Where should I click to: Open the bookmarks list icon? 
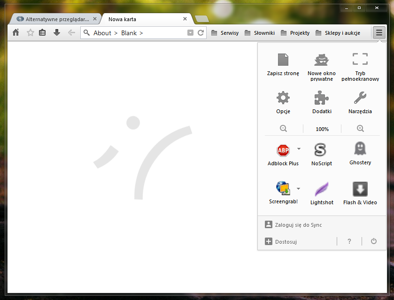pos(42,33)
